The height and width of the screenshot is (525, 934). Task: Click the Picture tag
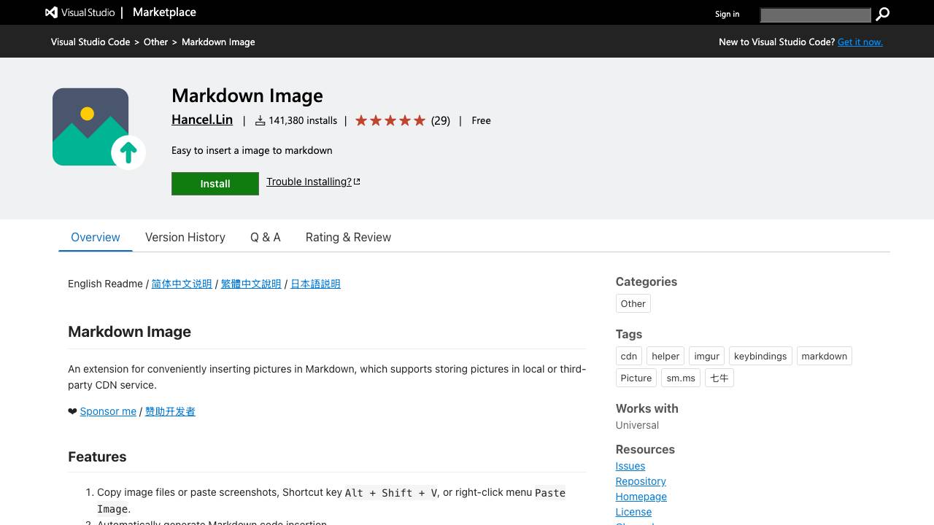pos(636,378)
